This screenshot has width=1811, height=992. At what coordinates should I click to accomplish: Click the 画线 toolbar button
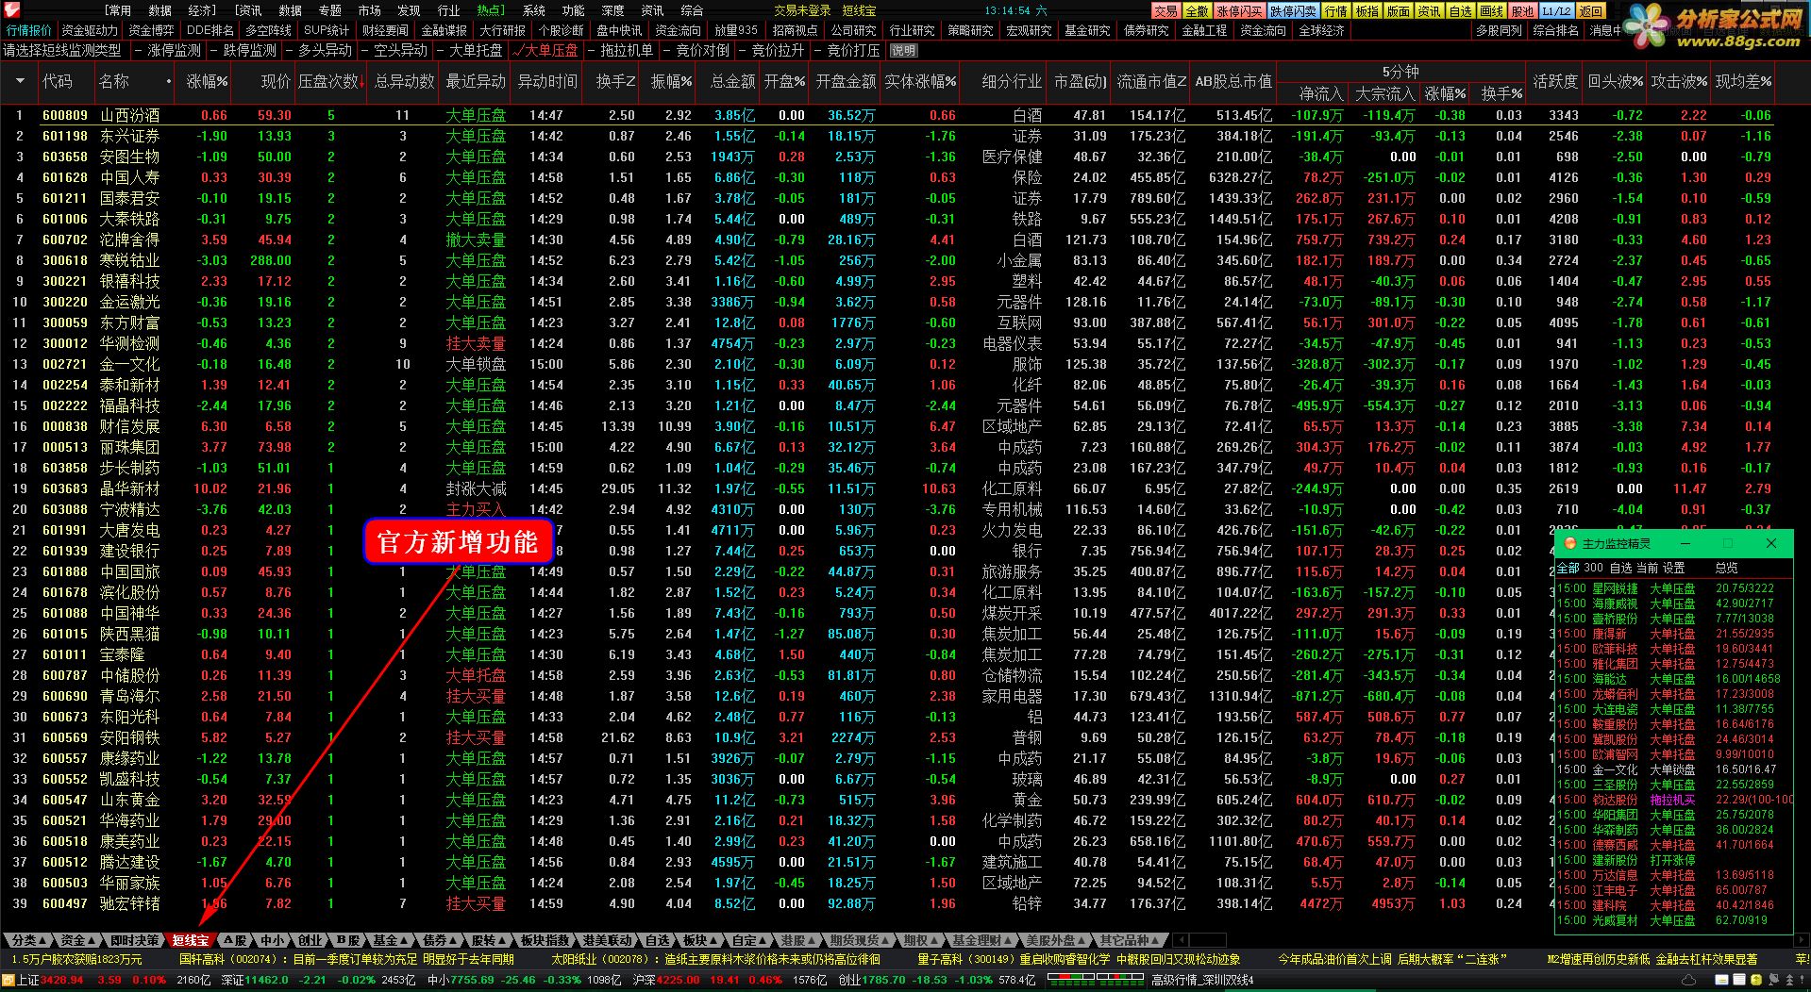pos(1491,11)
